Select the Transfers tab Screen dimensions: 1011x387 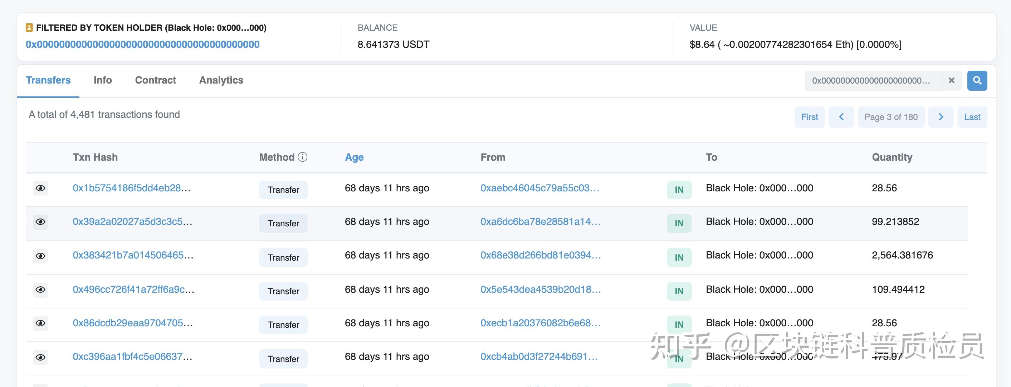tap(48, 80)
